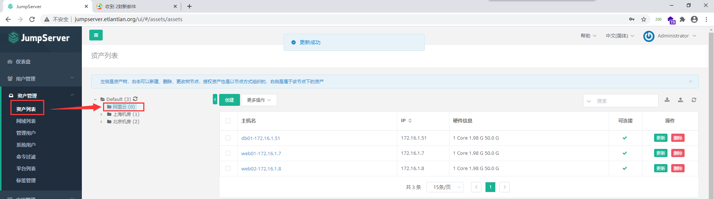Viewport: 714px width, 199px height.
Task: Click the JumpServer logo
Action: tap(39, 38)
